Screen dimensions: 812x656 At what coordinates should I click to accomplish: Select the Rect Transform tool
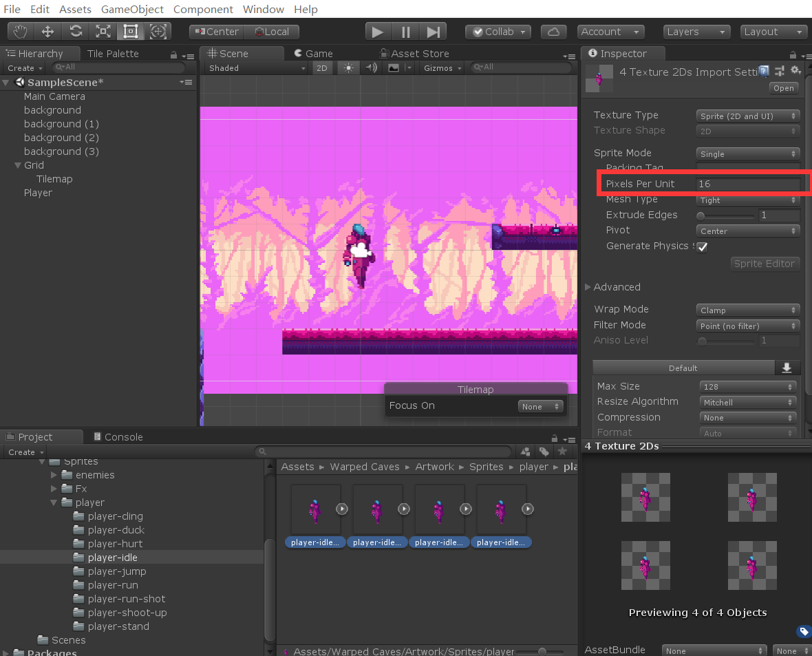point(131,31)
